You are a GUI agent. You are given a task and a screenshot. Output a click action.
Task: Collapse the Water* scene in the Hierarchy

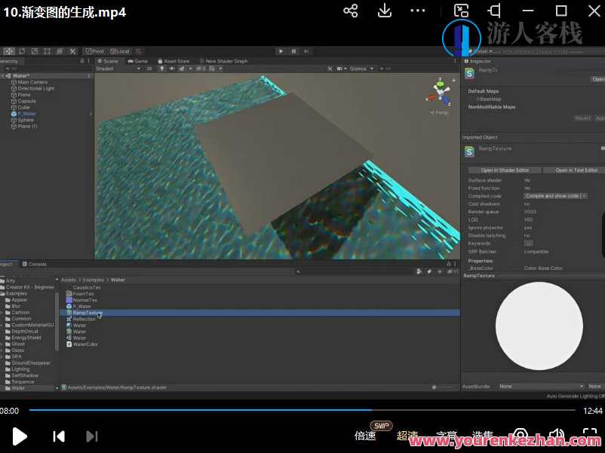[x=5, y=75]
